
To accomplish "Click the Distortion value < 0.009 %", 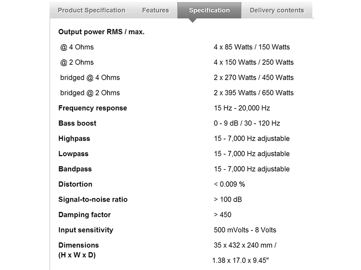I will click(x=229, y=184).
